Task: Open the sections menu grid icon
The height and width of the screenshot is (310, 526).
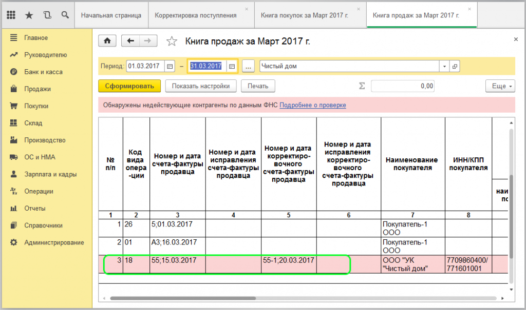Action: tap(11, 15)
